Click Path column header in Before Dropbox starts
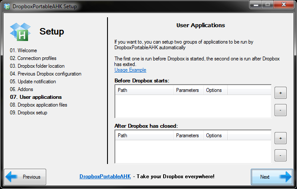The image size is (297, 189). tap(144, 90)
